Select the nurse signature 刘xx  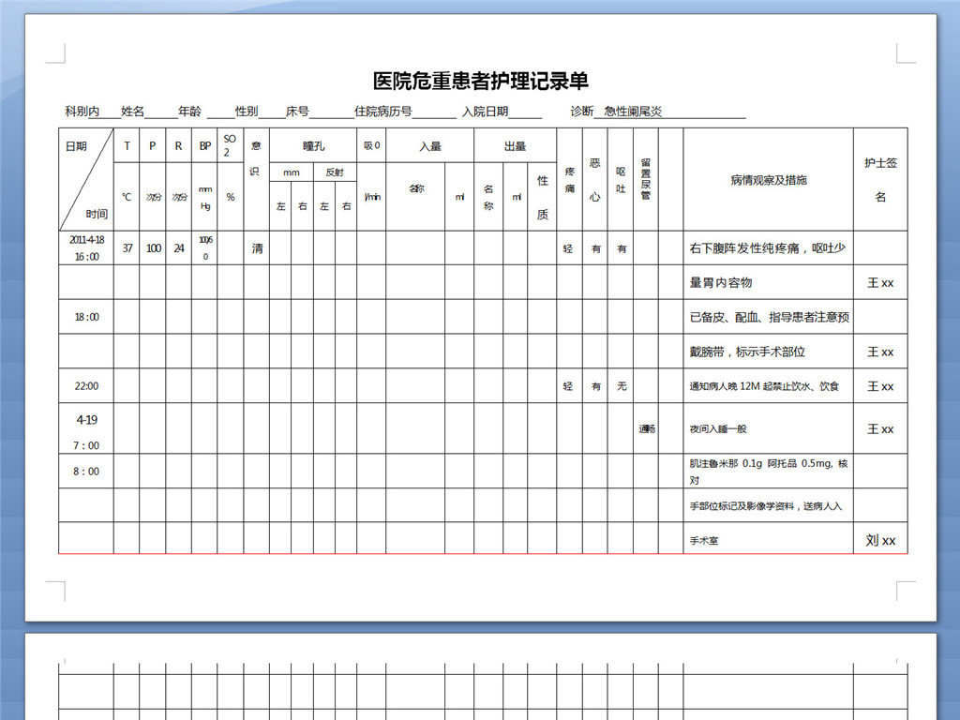click(880, 540)
